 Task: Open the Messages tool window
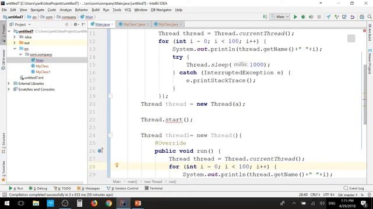(x=89, y=188)
